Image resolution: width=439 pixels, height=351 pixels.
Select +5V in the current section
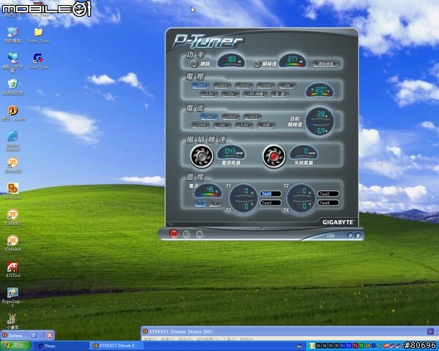[x=222, y=125]
